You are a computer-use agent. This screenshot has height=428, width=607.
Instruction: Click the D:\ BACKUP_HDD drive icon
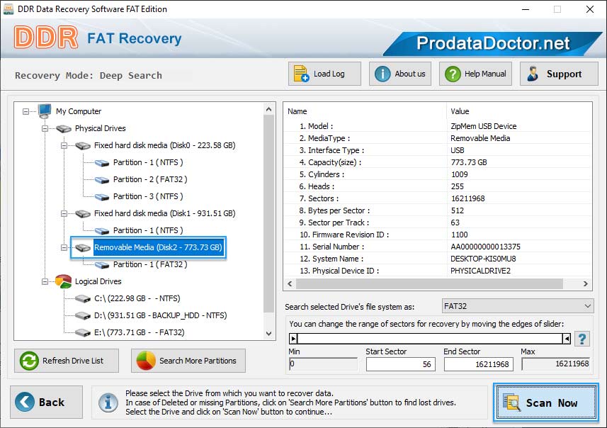click(x=83, y=315)
